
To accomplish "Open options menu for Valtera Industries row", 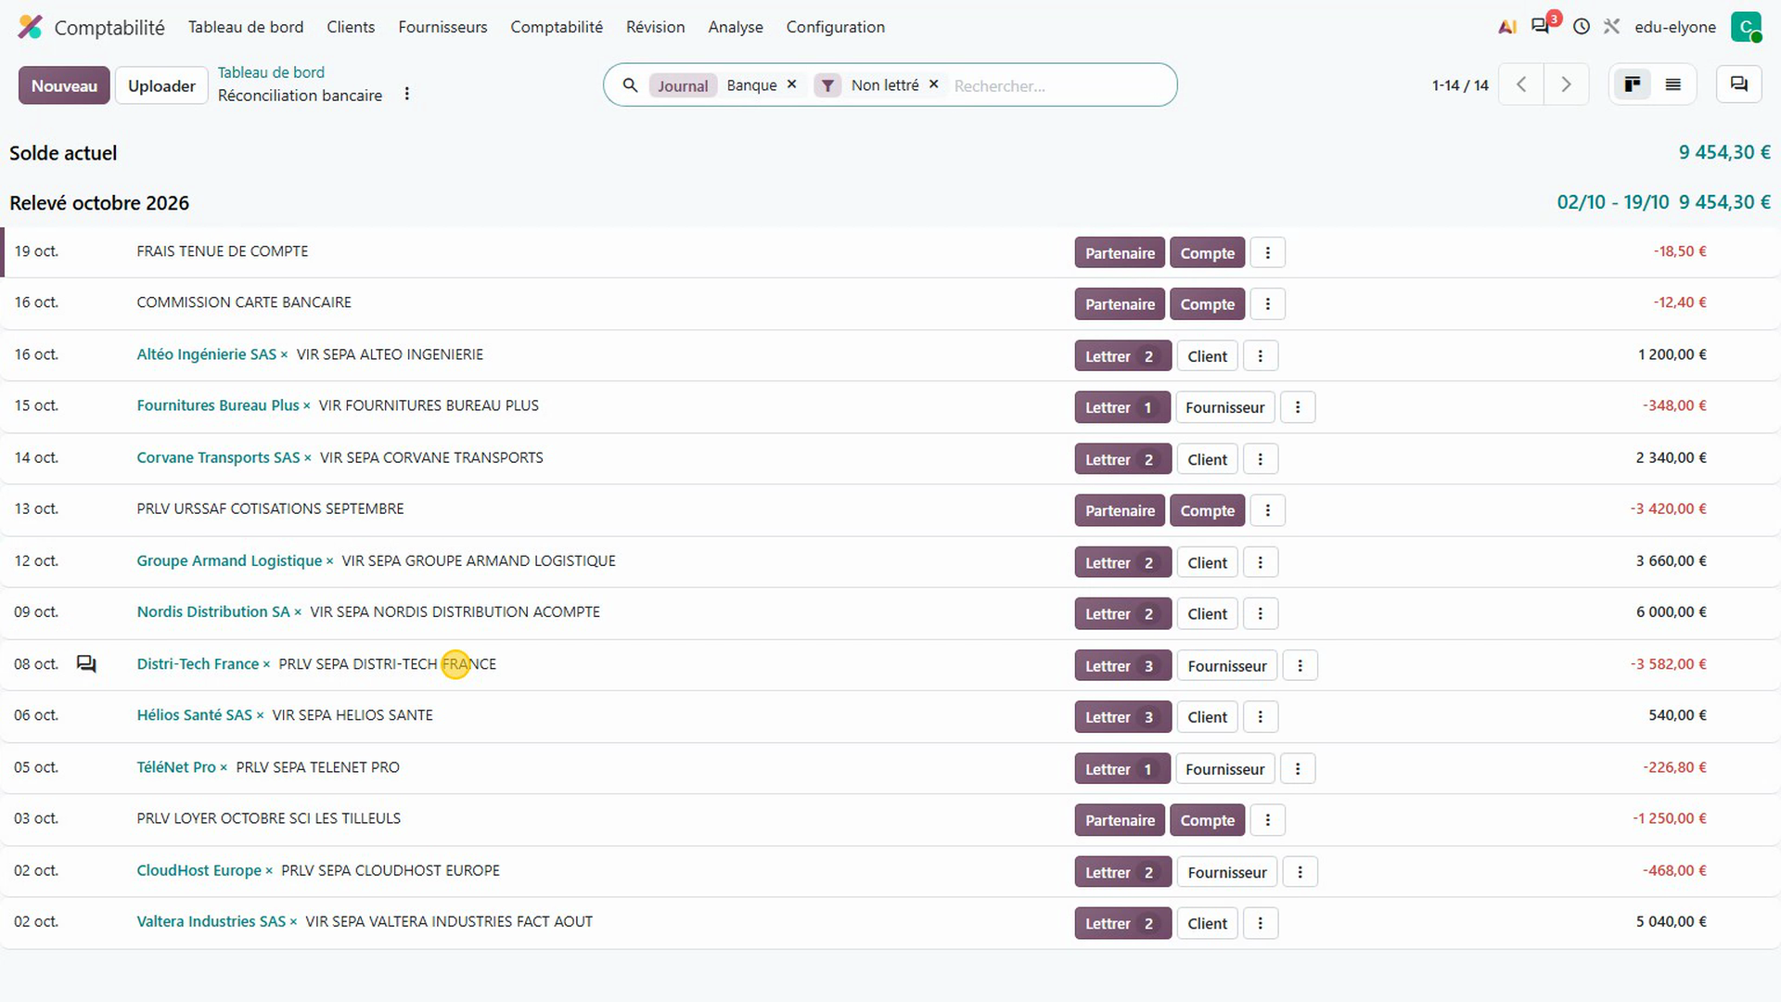I will point(1260,923).
